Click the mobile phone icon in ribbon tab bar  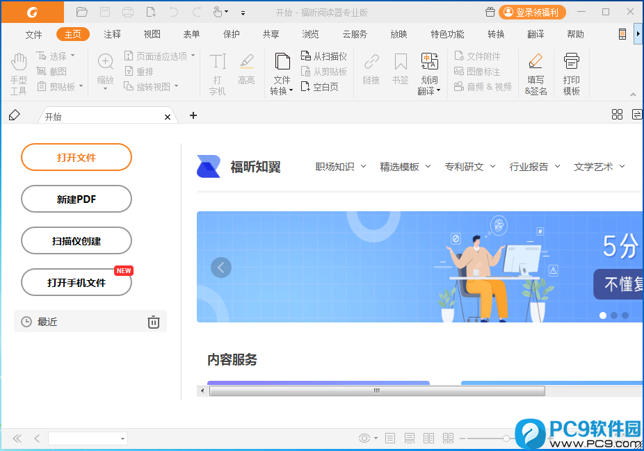(622, 34)
